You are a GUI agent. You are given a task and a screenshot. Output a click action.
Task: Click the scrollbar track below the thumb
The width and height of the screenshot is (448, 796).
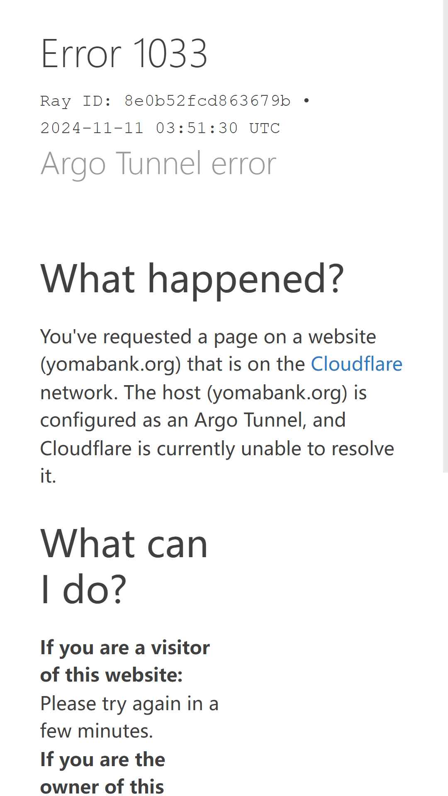[x=446, y=634]
